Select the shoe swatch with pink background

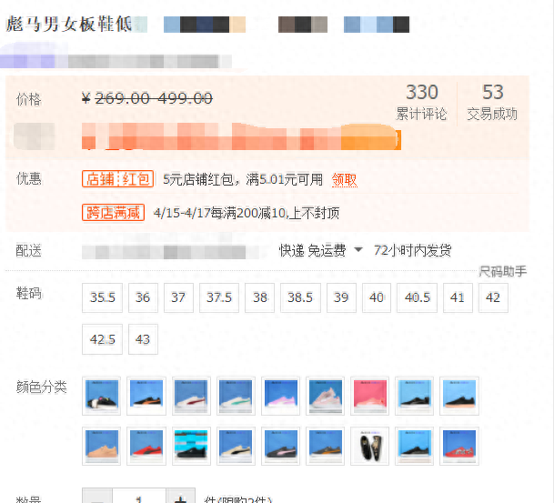tap(370, 397)
